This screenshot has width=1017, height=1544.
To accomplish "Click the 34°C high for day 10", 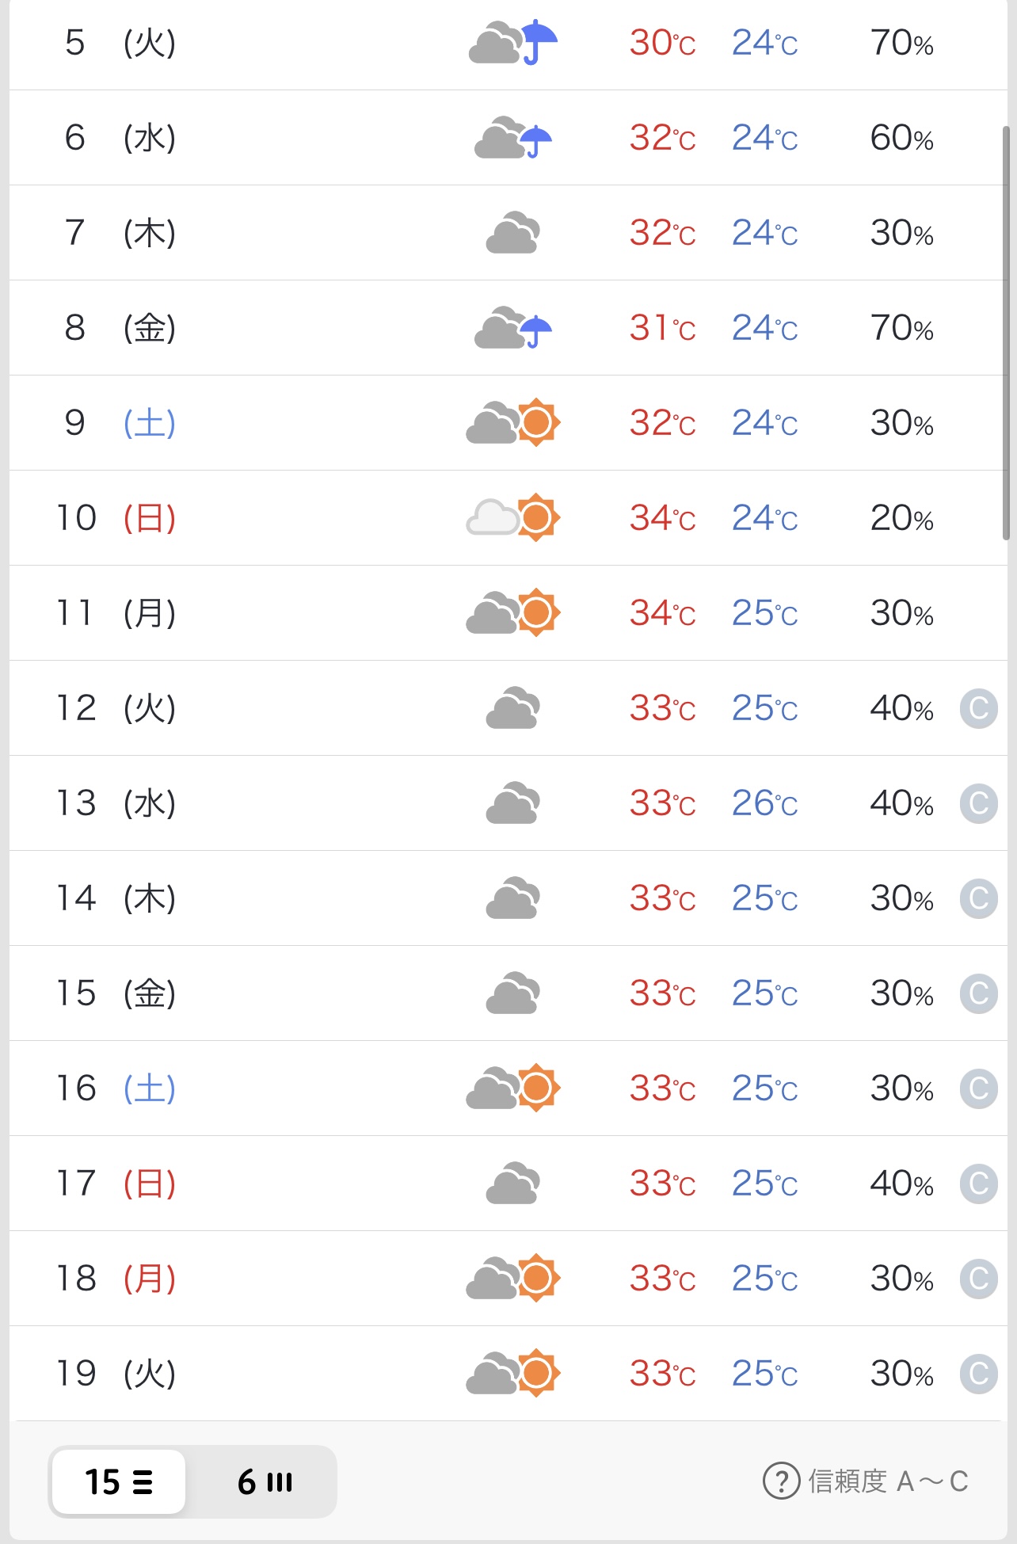I will coord(662,518).
